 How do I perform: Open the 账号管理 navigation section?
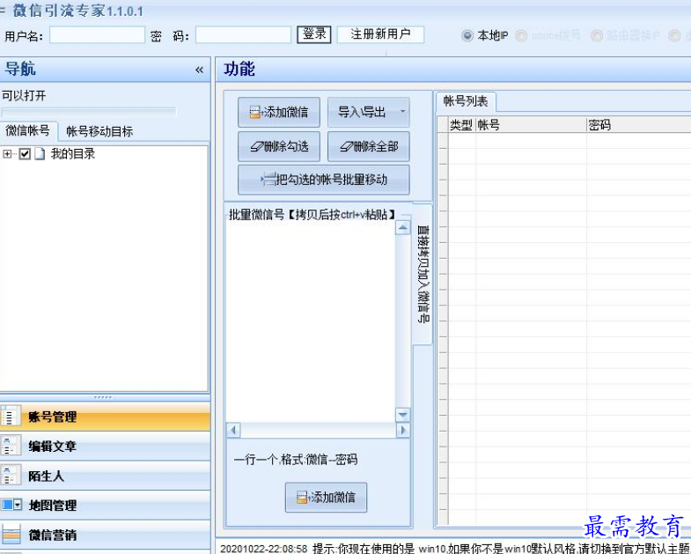click(105, 417)
